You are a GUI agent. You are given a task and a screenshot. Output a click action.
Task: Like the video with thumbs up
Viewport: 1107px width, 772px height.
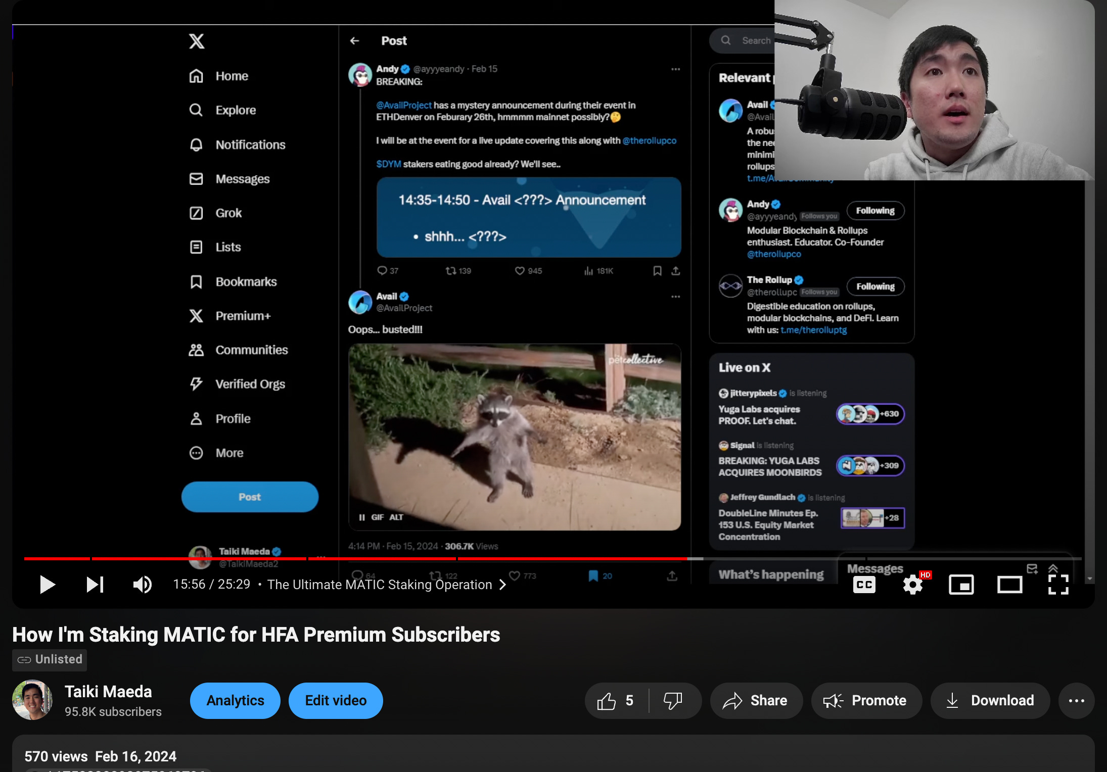[616, 701]
